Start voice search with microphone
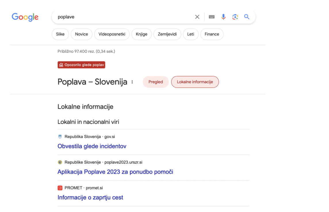Image resolution: width=329 pixels, height=212 pixels. 223,17
